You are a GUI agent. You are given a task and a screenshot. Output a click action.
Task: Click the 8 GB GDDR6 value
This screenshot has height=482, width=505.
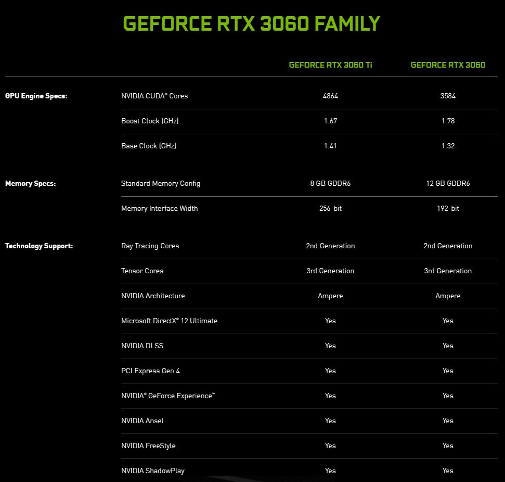click(x=330, y=183)
